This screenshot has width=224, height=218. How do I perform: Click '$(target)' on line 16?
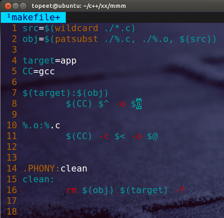pos(144,190)
